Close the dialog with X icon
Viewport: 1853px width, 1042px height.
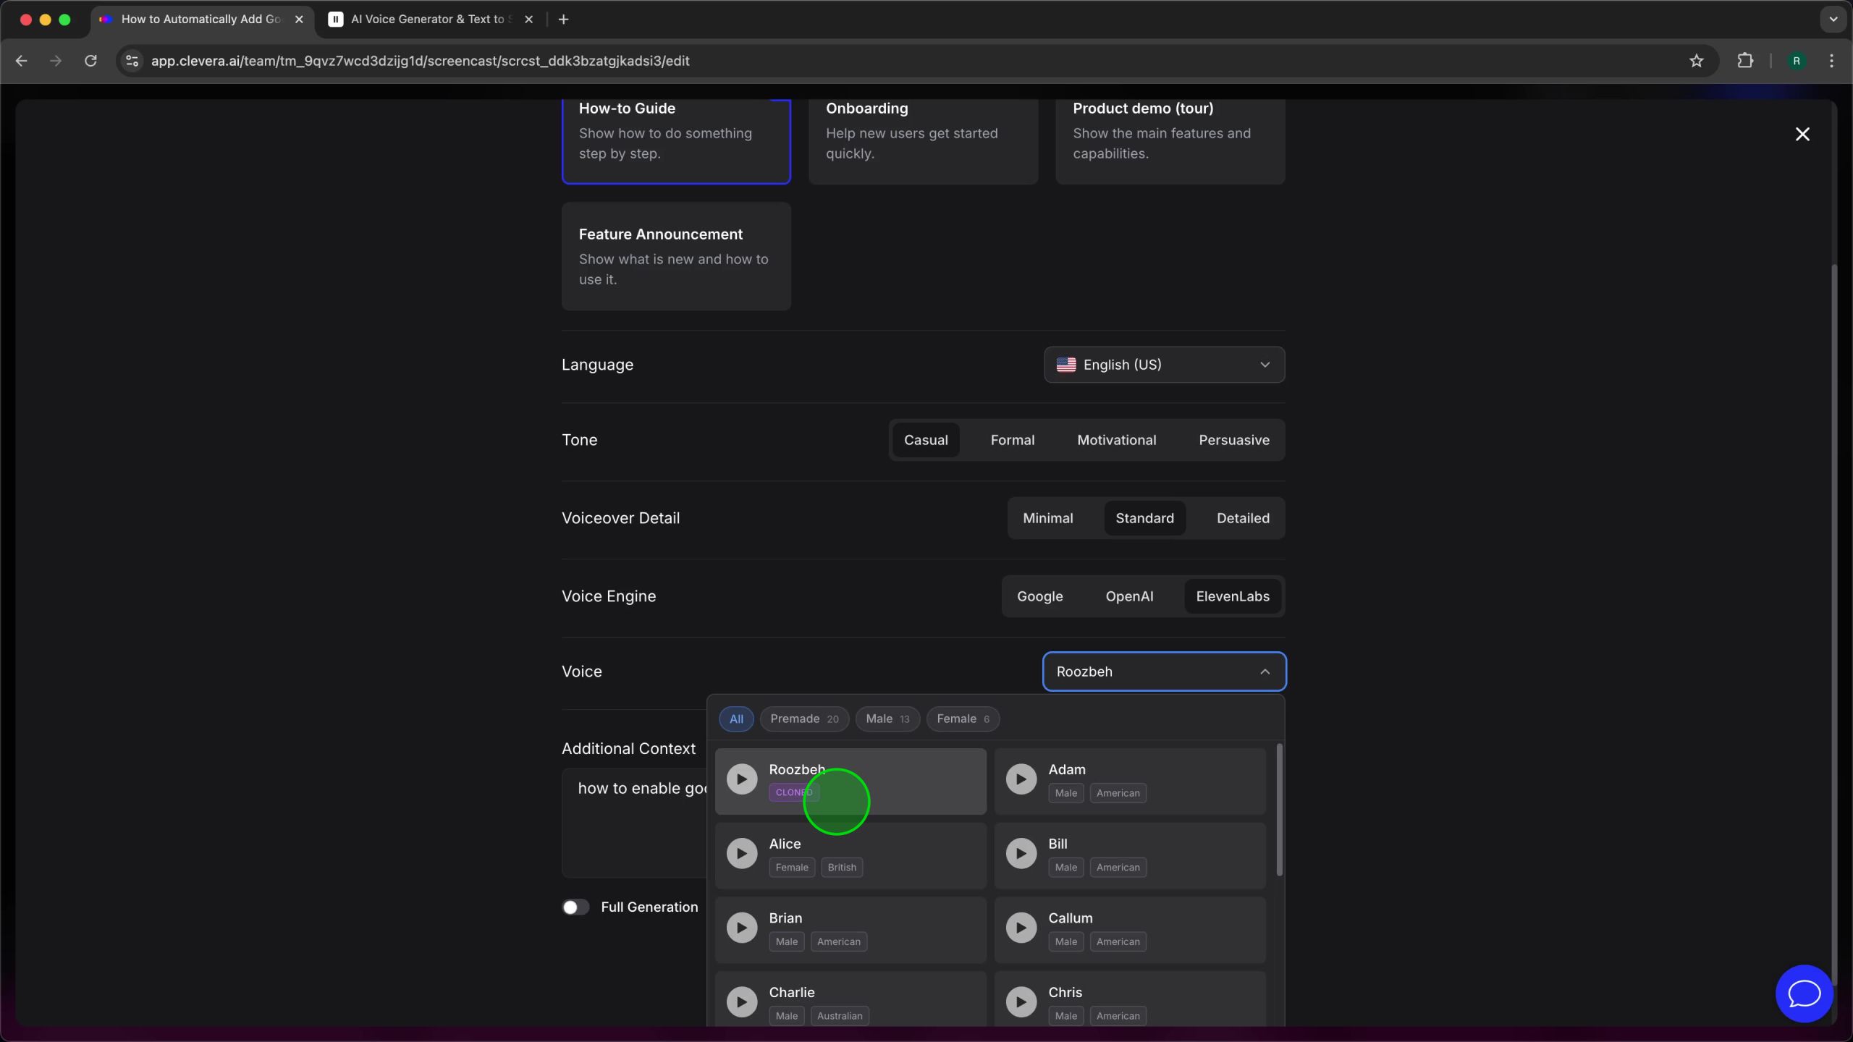1802,134
